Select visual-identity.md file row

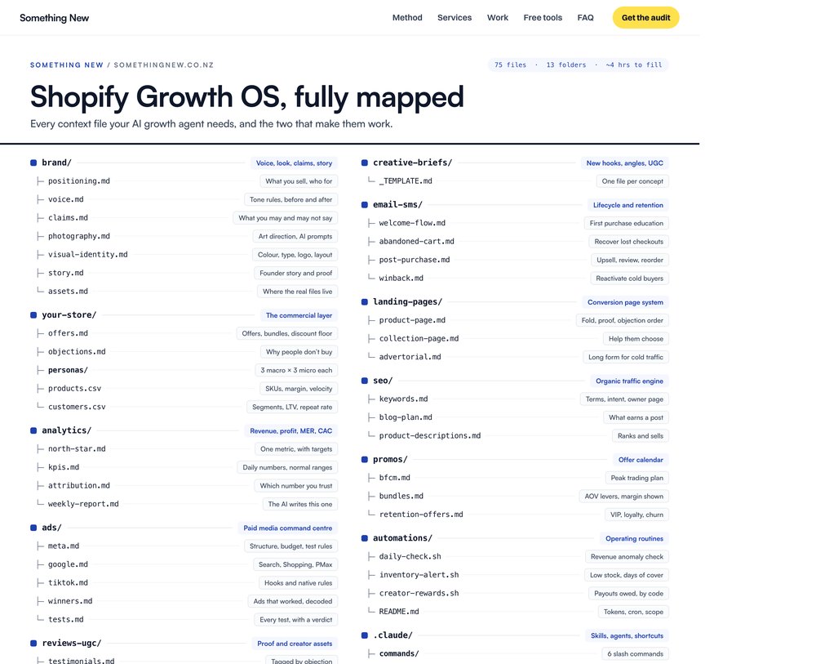click(x=184, y=255)
